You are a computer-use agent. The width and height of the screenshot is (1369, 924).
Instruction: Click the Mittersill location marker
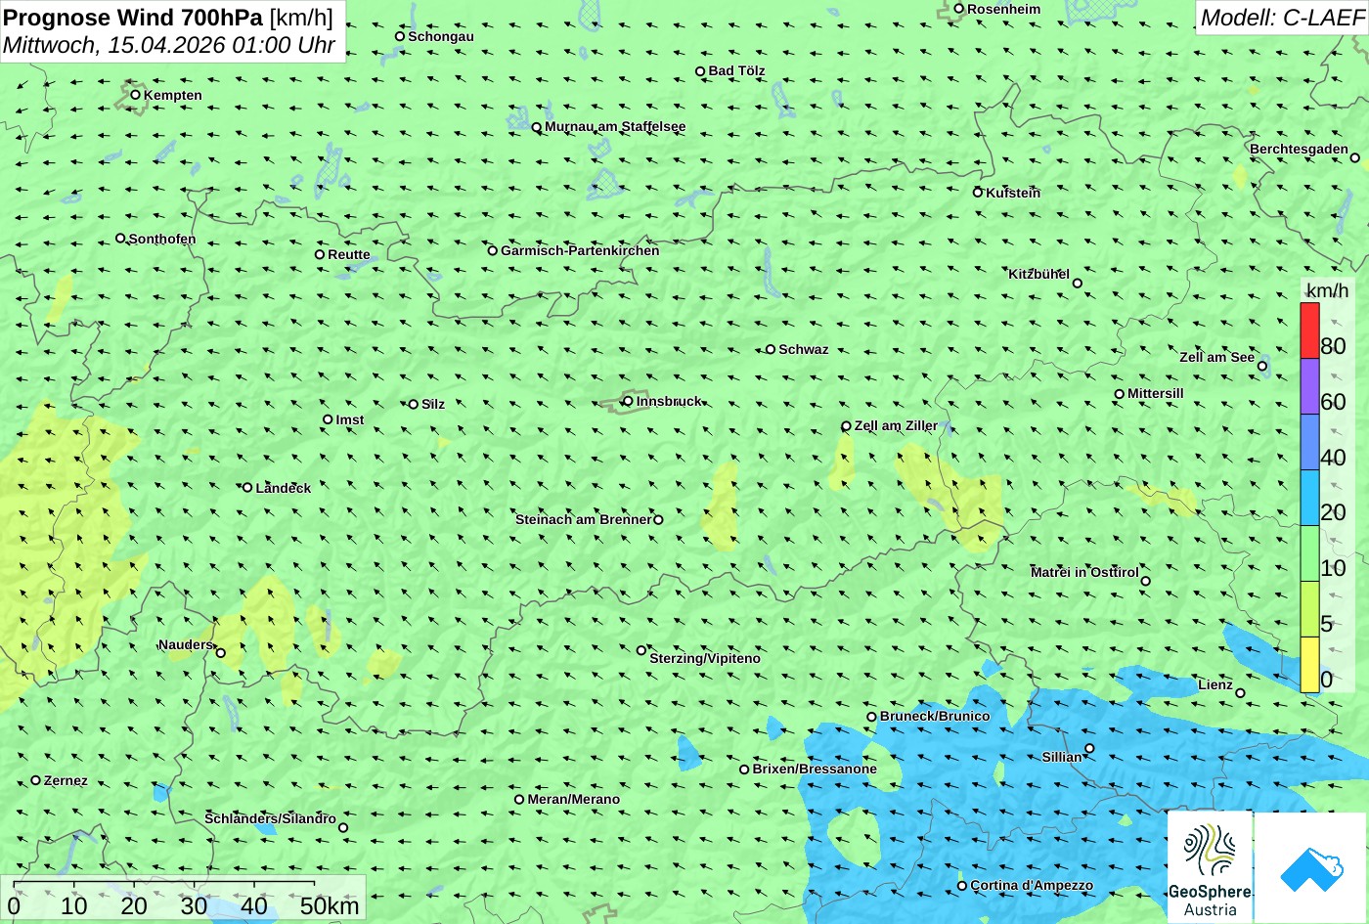(x=1120, y=394)
